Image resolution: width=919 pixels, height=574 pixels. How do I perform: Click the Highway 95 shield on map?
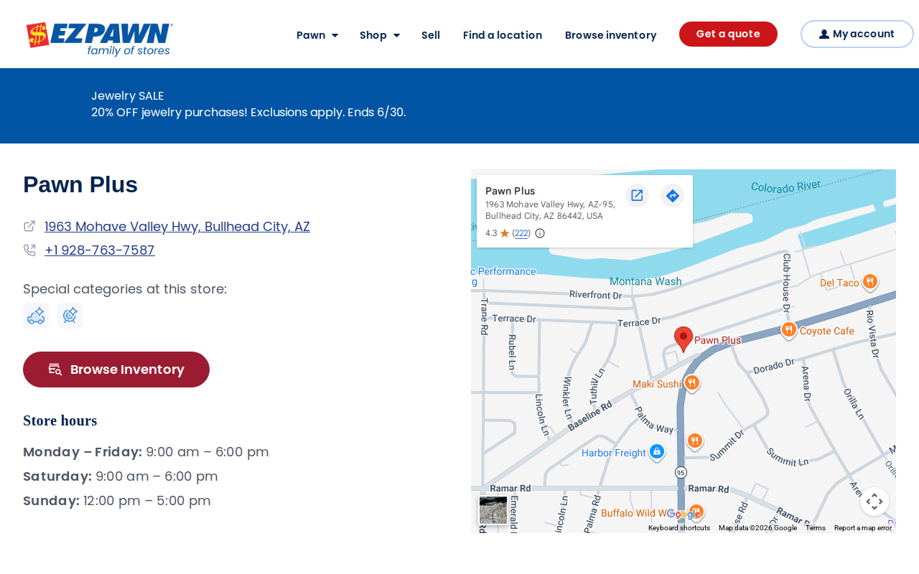point(681,472)
